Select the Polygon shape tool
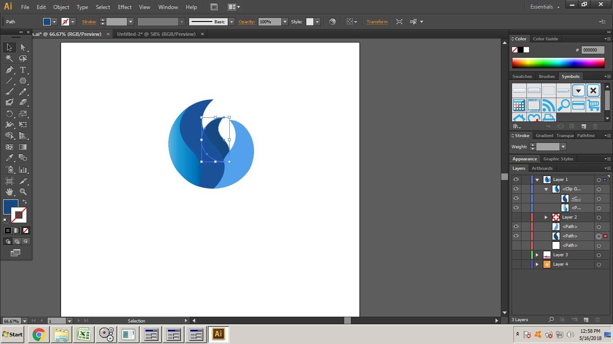 (23, 81)
